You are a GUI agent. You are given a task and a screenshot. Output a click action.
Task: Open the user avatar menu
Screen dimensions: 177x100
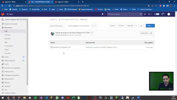pyautogui.click(x=170, y=14)
